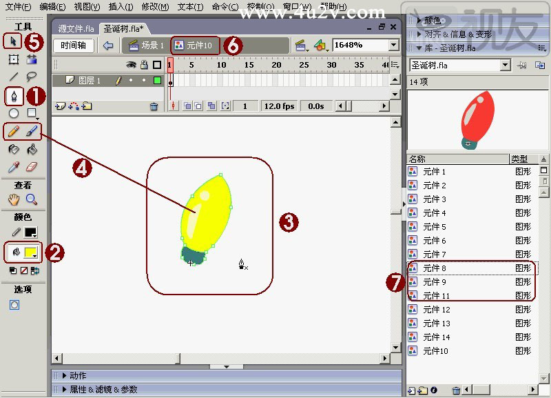Image resolution: width=551 pixels, height=398 pixels.
Task: Select the Pen tool
Action: pyautogui.click(x=14, y=96)
